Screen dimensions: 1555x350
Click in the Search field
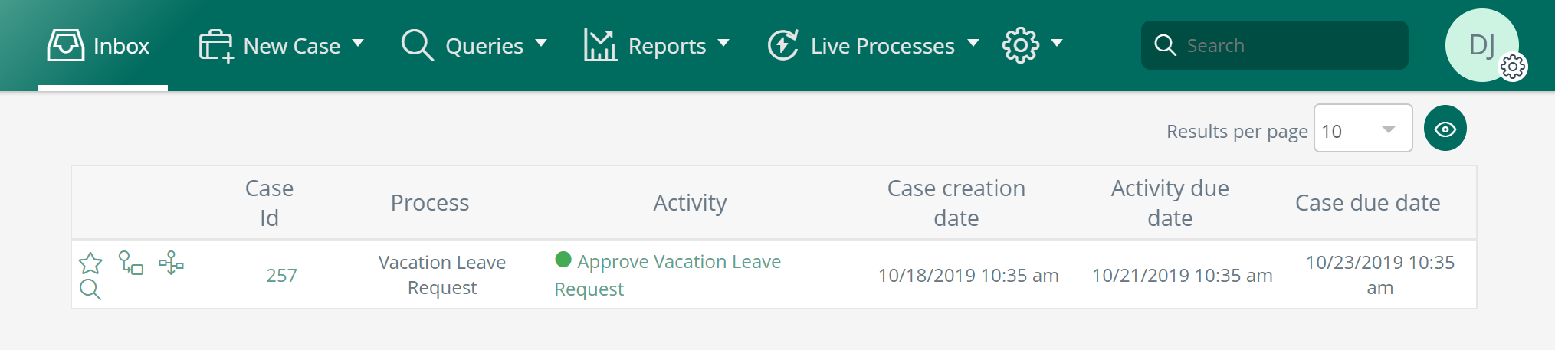(1275, 45)
